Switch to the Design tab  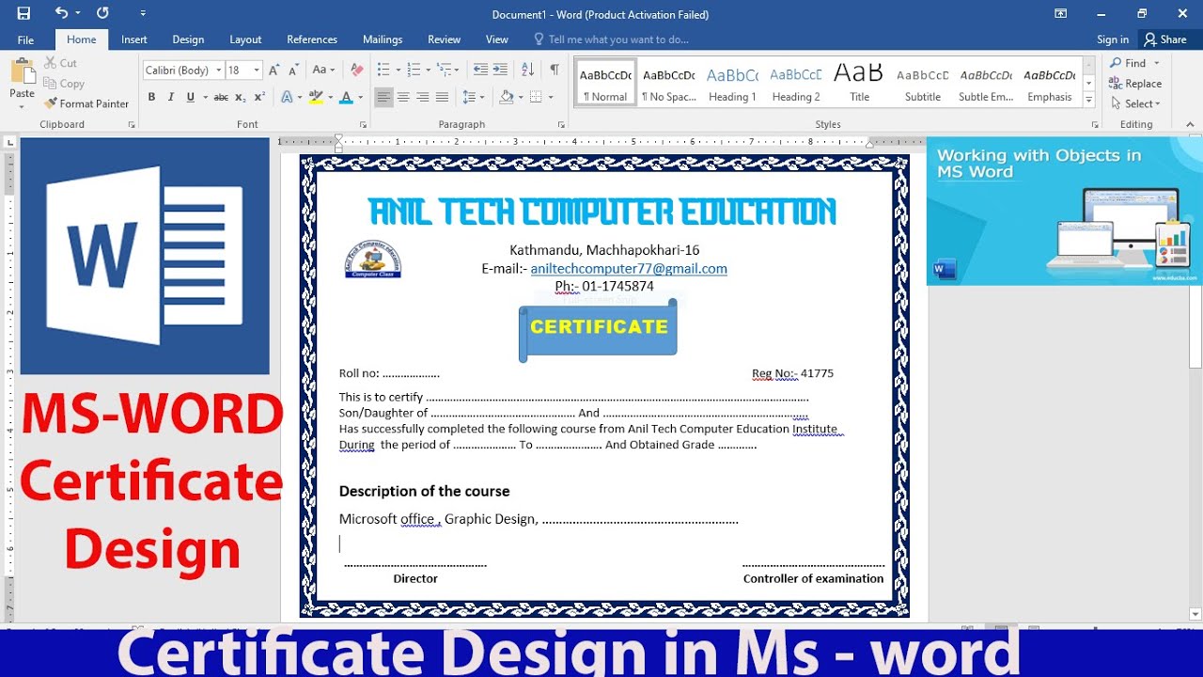coord(188,39)
